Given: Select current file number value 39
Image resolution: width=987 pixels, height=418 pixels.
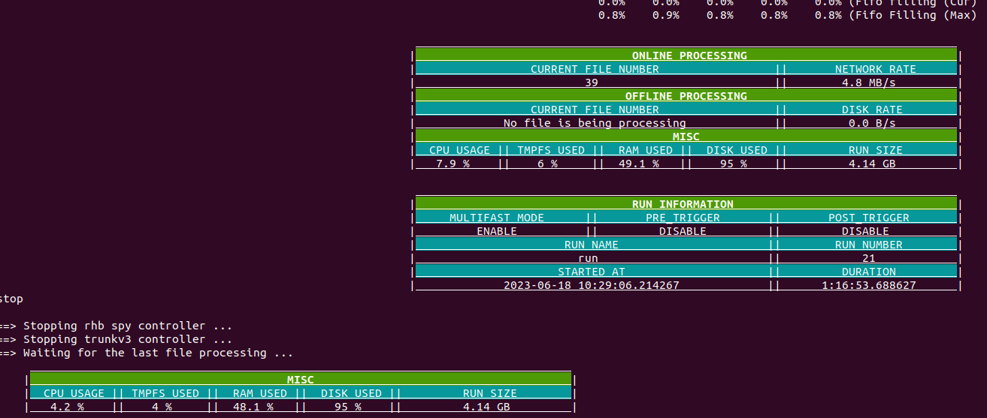Looking at the screenshot, I should pos(591,83).
